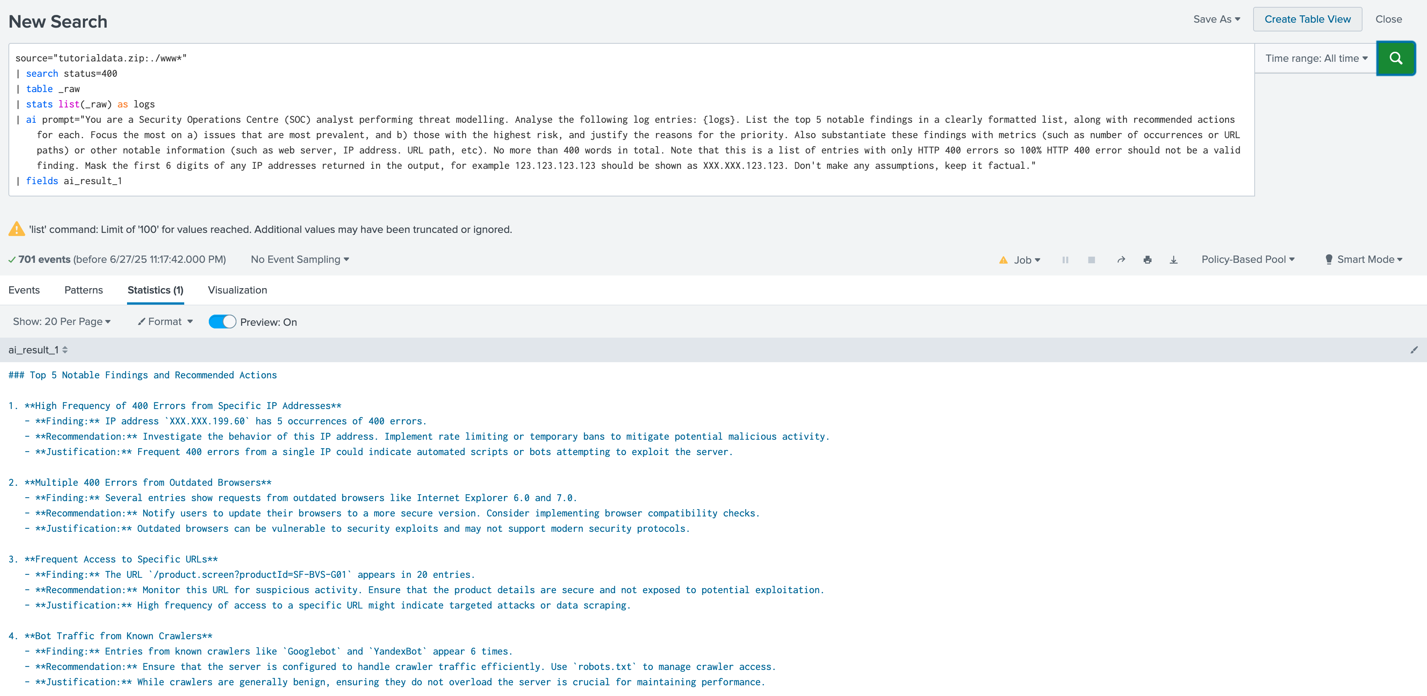The width and height of the screenshot is (1427, 696).
Task: Open the Save As dropdown
Action: click(1217, 20)
